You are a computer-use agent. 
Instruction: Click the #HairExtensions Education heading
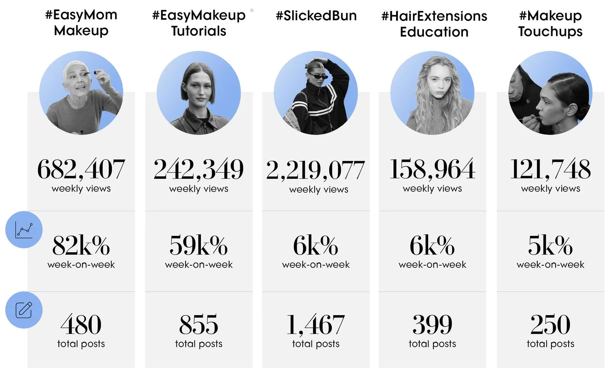[434, 24]
